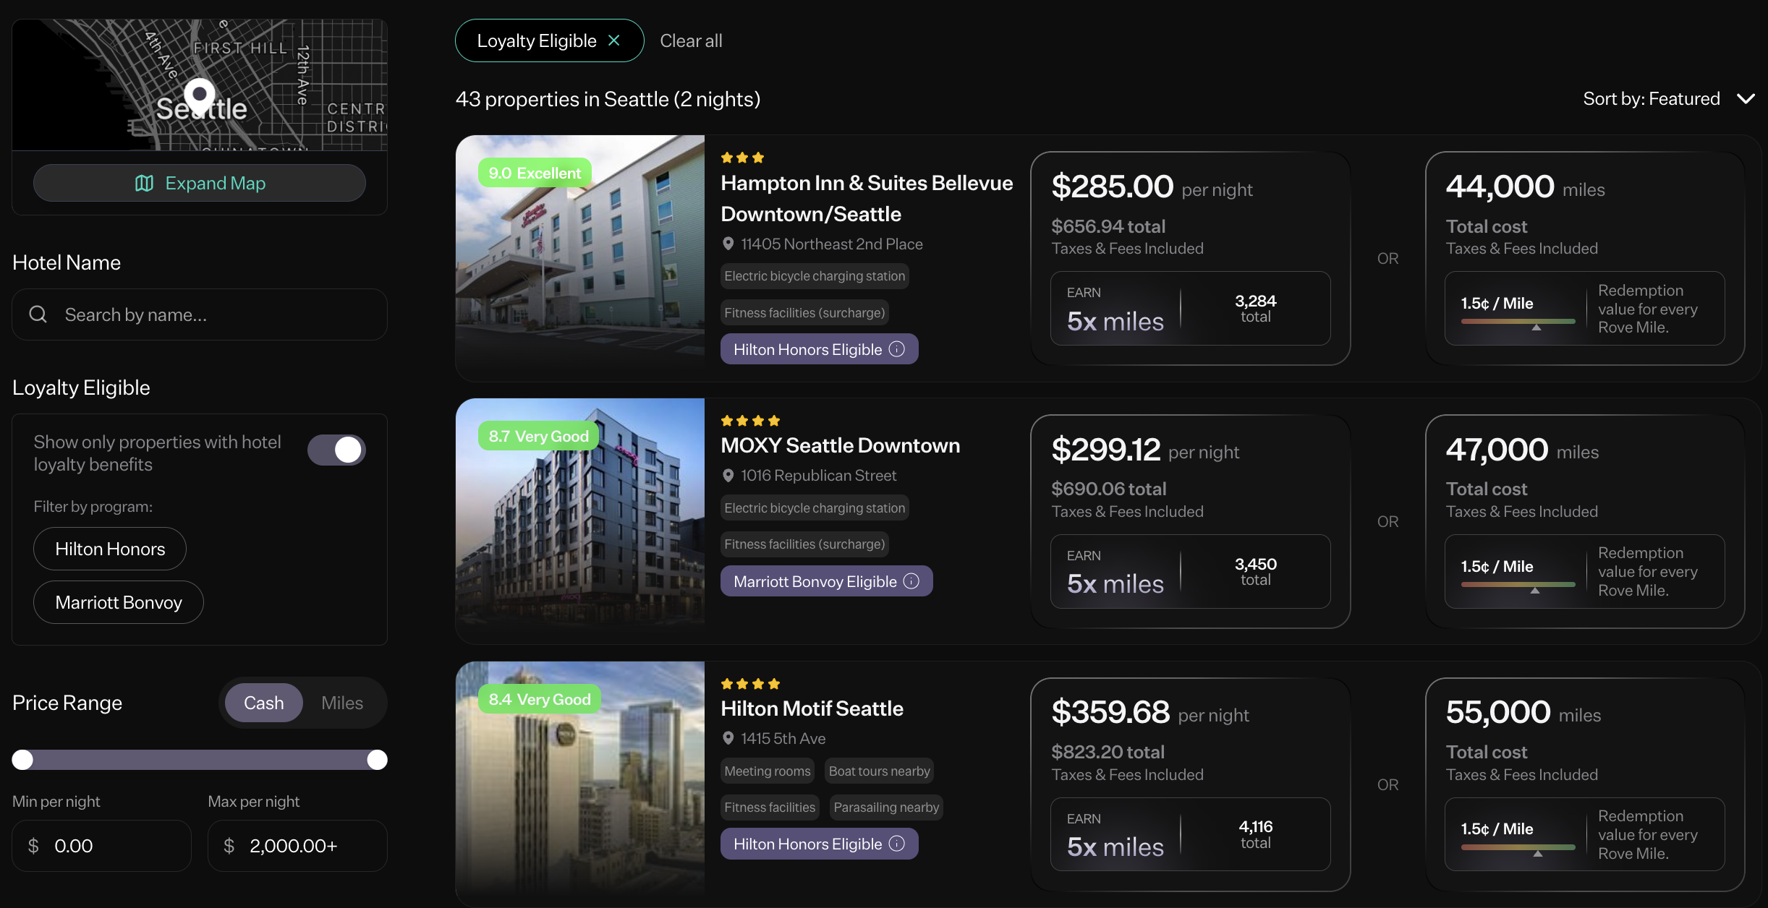This screenshot has height=908, width=1768.
Task: Click the location pin beside 1415 5th Ave
Action: [728, 738]
